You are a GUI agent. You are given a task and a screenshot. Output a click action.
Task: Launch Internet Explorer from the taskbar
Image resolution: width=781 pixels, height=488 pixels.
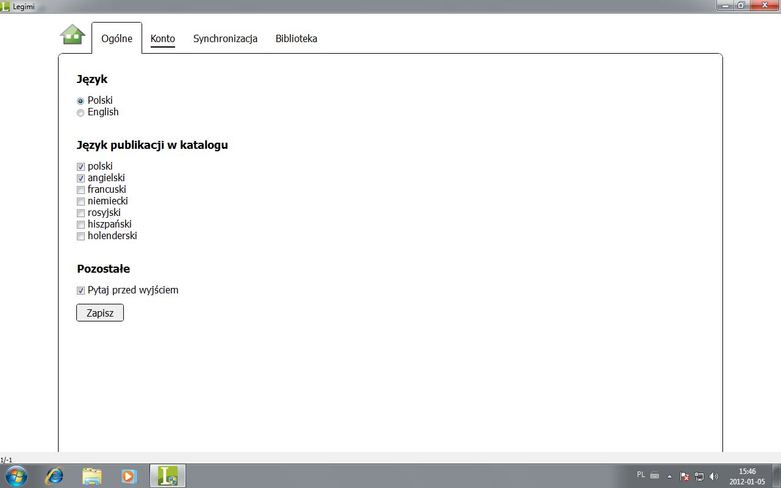[54, 476]
